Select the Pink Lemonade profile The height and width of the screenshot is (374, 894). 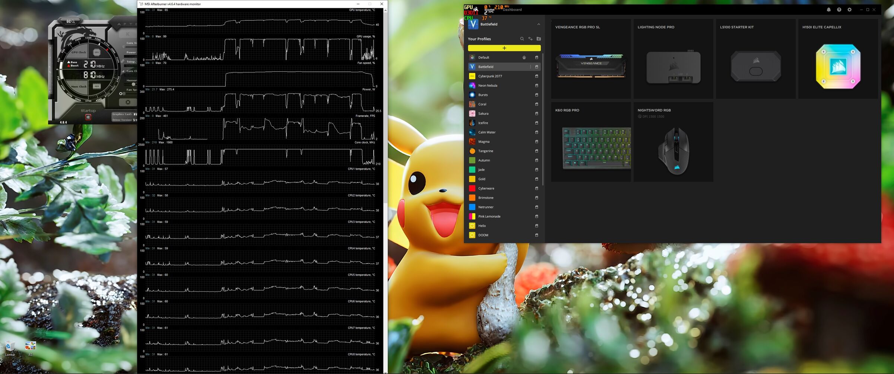tap(504, 216)
